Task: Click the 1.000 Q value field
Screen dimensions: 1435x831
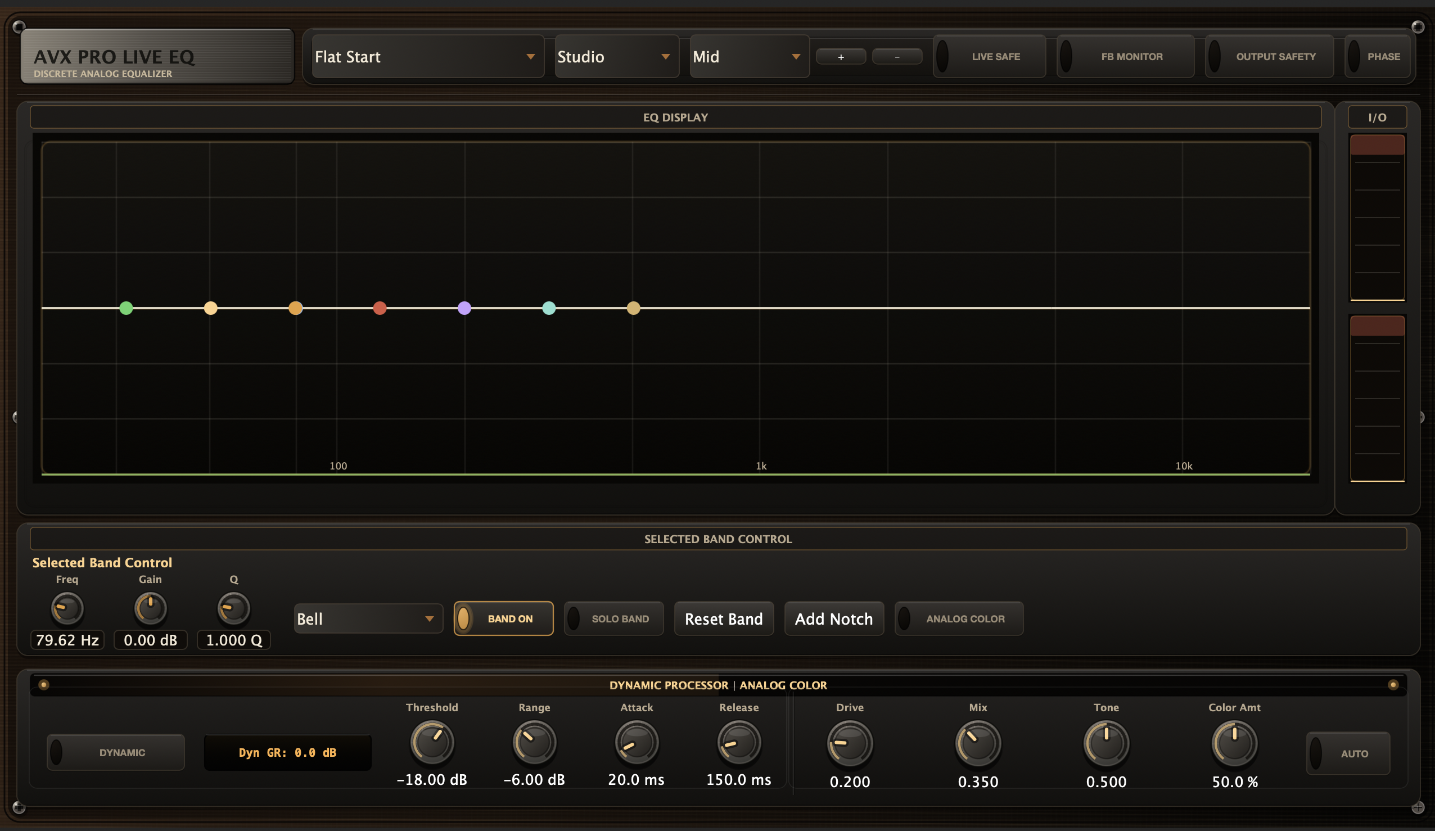Action: (234, 640)
